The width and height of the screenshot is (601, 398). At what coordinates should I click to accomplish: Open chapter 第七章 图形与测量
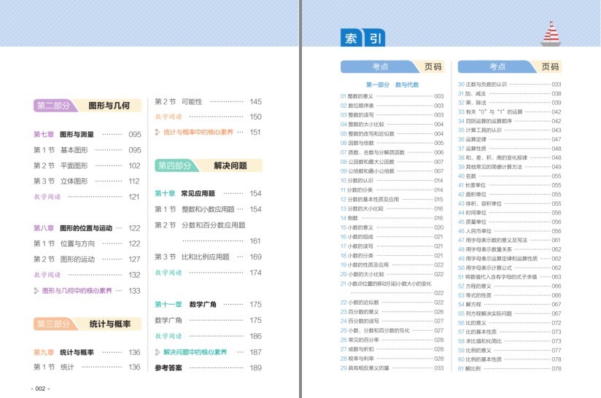click(x=88, y=134)
